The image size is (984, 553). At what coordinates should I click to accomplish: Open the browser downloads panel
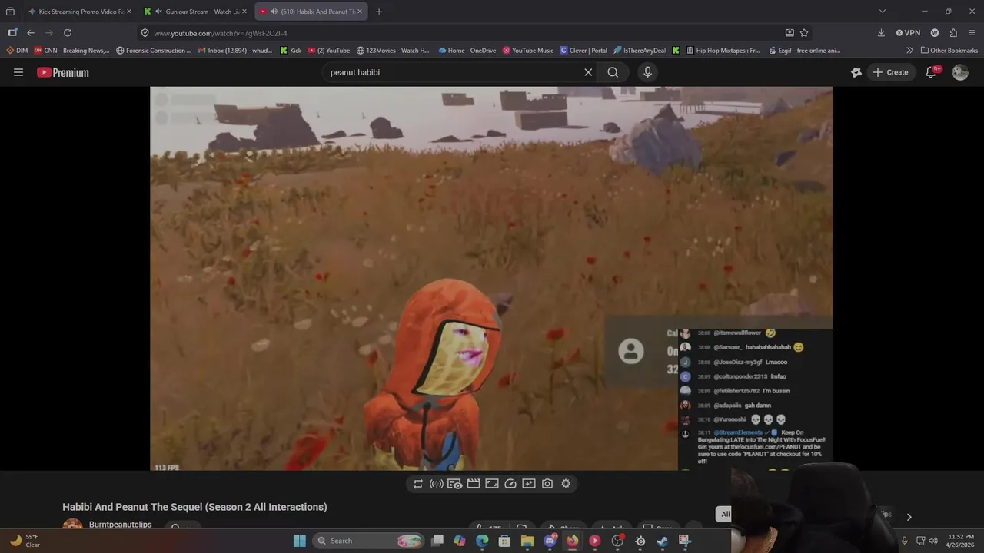click(881, 33)
